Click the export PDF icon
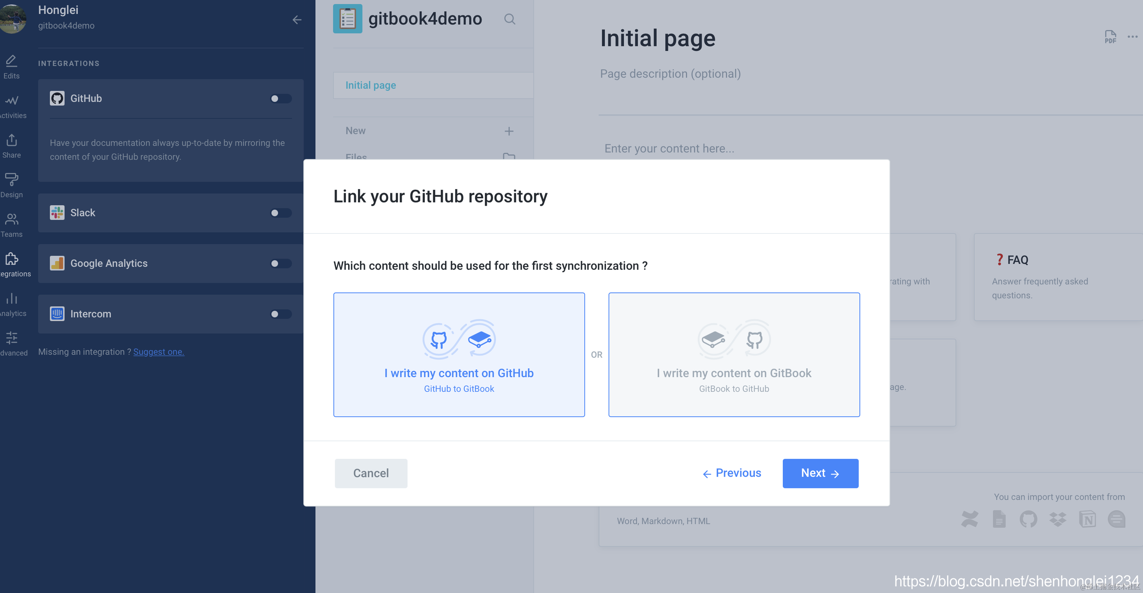 (1110, 37)
